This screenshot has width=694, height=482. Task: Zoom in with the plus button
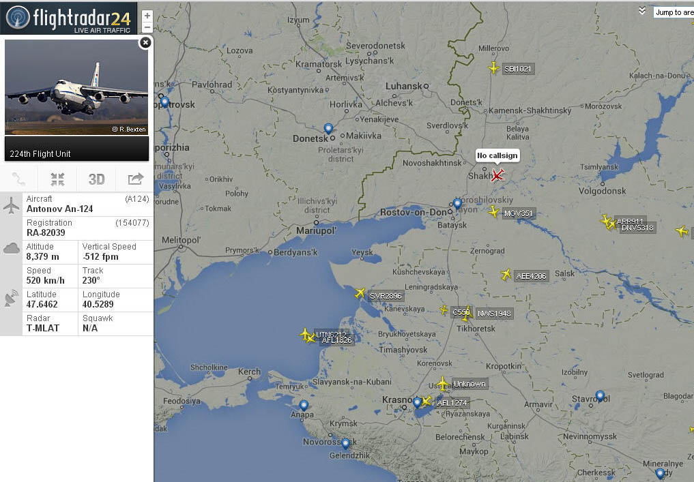147,16
